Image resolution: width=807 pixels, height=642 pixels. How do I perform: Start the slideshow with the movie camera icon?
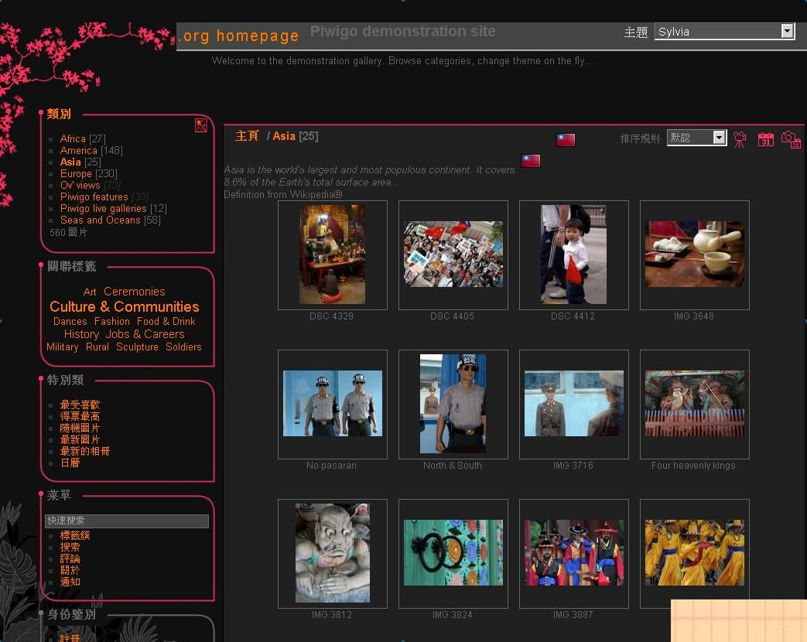tap(739, 138)
